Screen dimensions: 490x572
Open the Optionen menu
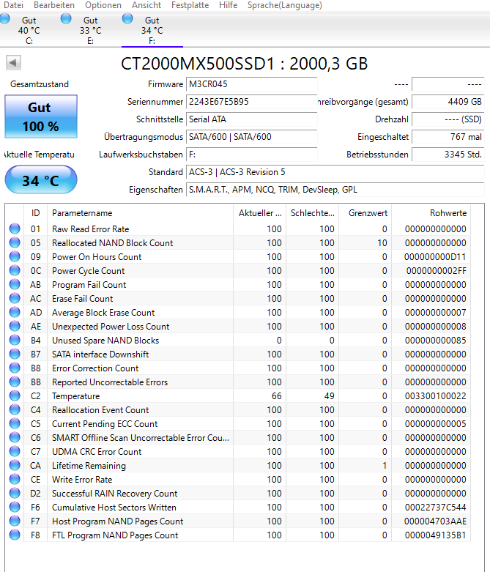pyautogui.click(x=103, y=5)
